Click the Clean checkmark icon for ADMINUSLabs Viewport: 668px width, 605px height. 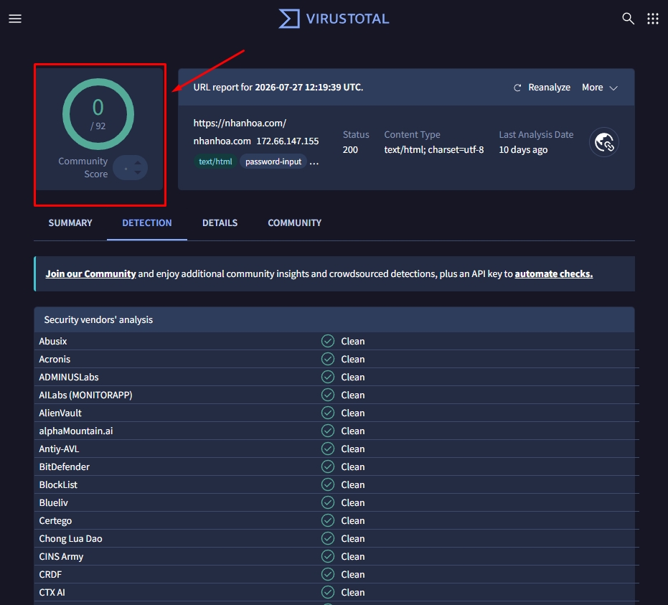328,377
